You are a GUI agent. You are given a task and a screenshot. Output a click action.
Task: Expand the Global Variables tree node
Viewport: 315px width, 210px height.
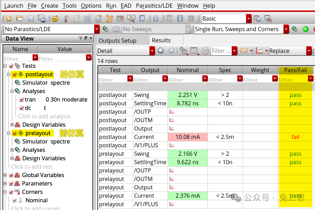coord(5,175)
